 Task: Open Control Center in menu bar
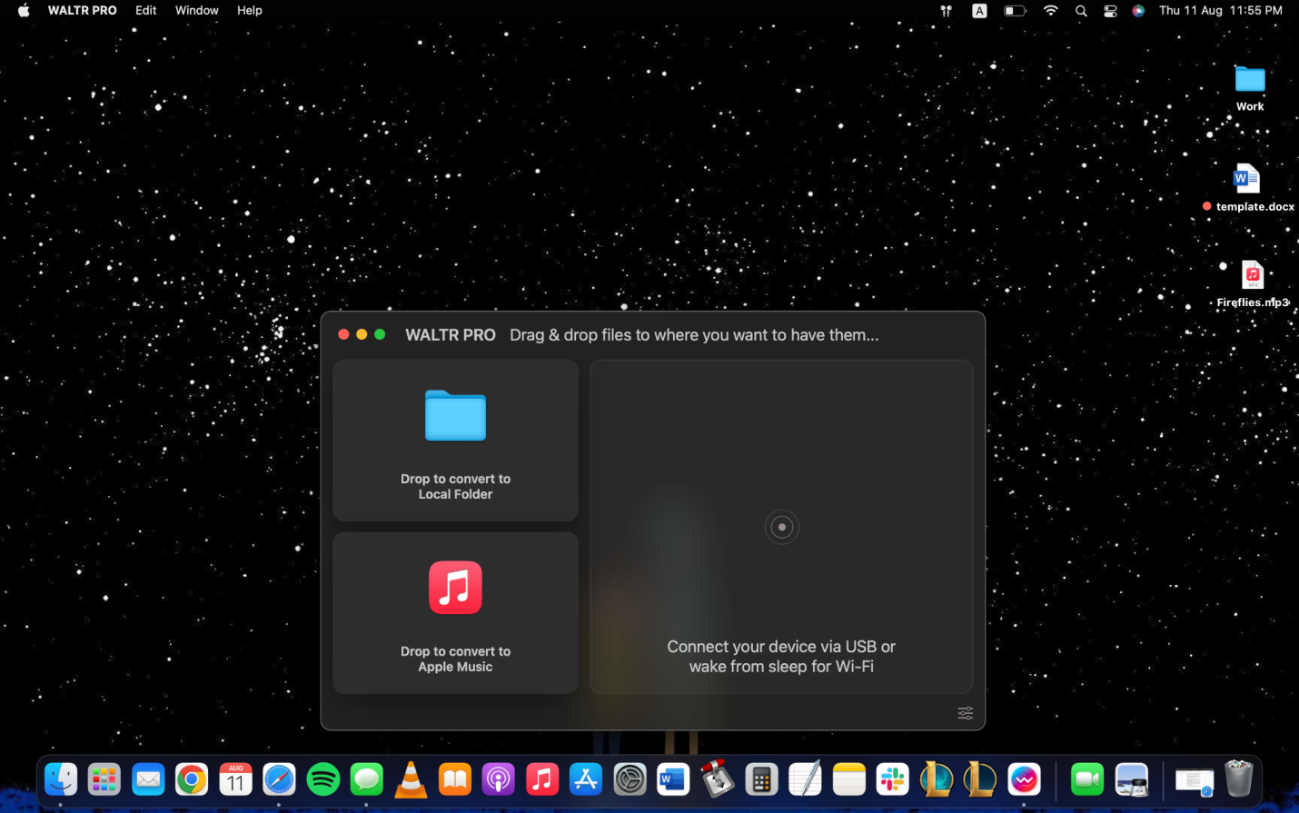pyautogui.click(x=1110, y=11)
